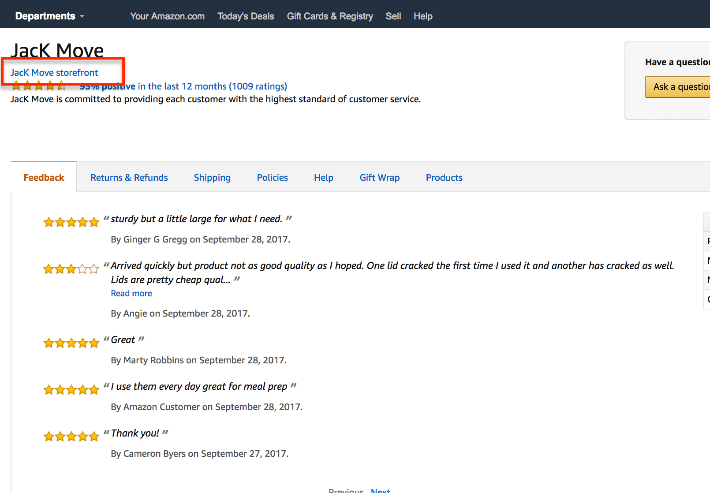Image resolution: width=710 pixels, height=493 pixels.
Task: Open the Policies tab
Action: [x=273, y=178]
